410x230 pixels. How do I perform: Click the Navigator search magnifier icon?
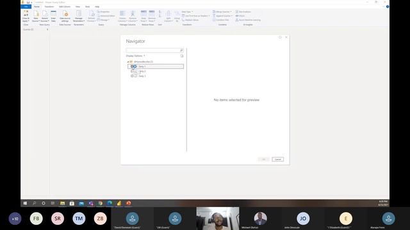181,50
